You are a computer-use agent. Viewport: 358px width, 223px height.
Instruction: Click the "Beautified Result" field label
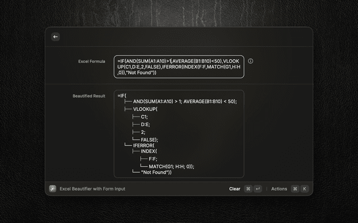(x=89, y=95)
